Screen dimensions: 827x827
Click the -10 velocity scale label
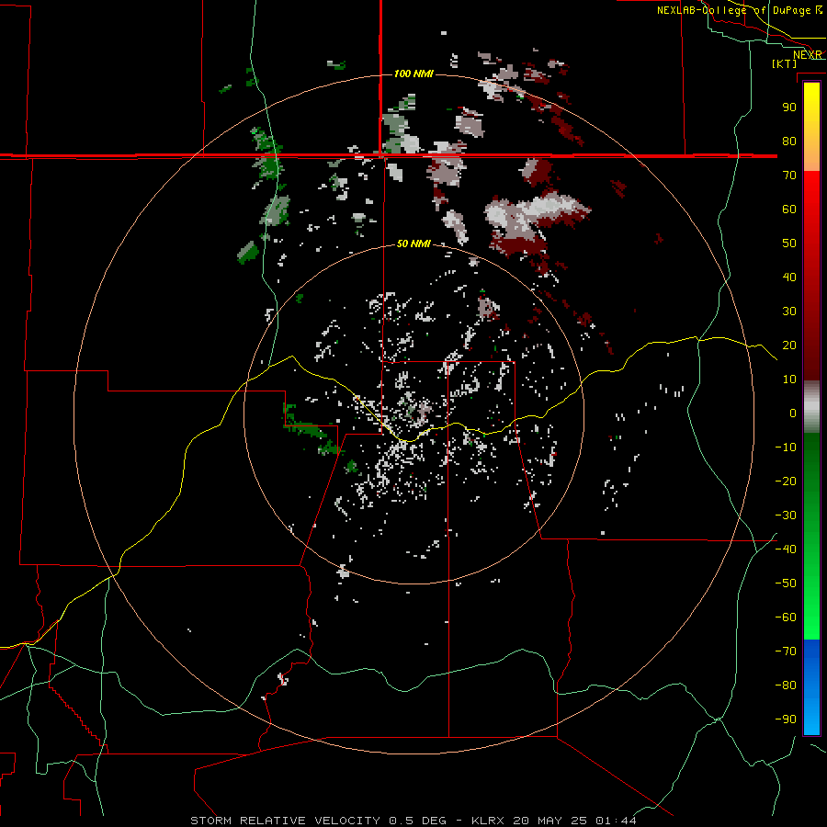[786, 447]
